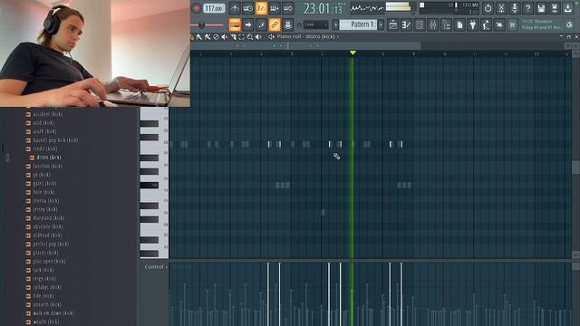Image resolution: width=580 pixels, height=326 pixels.
Task: Select the Slice tool in piano roll toolbar
Action: point(233,36)
